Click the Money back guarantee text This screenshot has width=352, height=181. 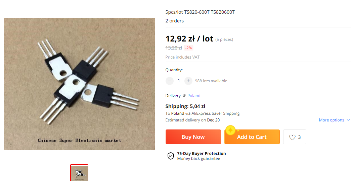click(199, 159)
